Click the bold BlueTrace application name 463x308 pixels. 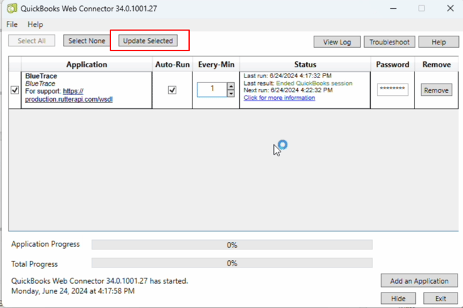pos(41,76)
